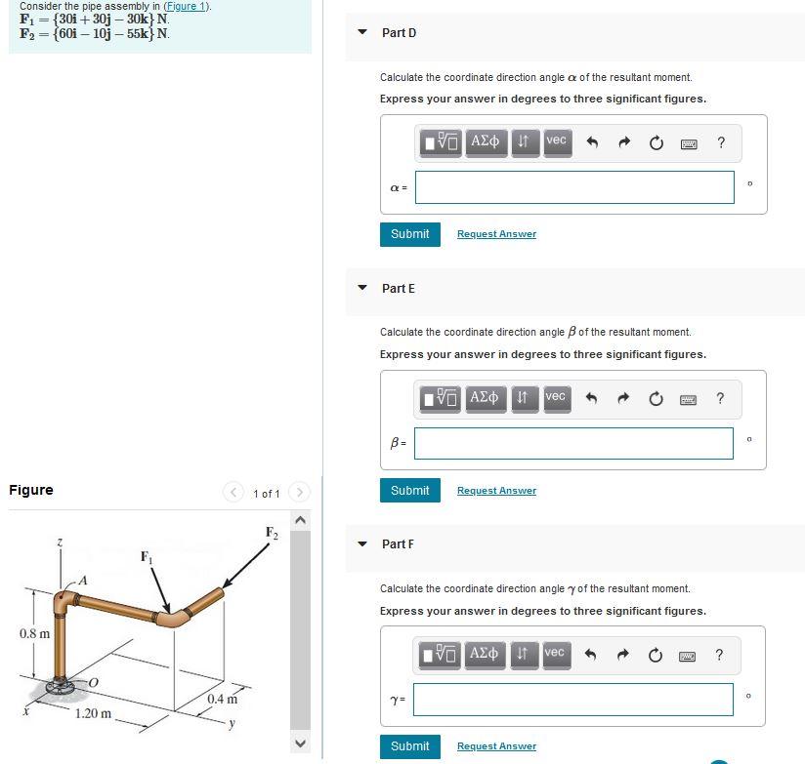Reset the Part E answer with circular arrow icon
Image resolution: width=805 pixels, height=764 pixels.
point(656,398)
